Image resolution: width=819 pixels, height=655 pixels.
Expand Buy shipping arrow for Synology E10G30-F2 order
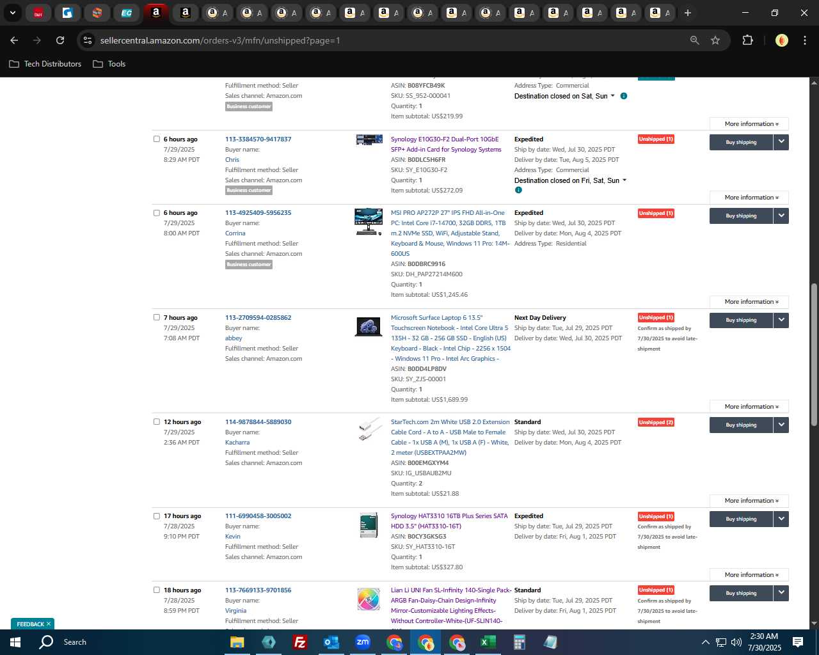tap(781, 142)
